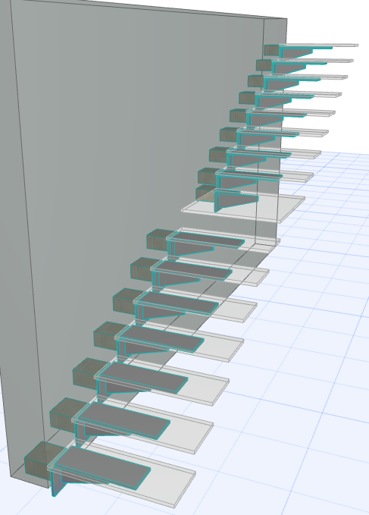The height and width of the screenshot is (515, 369).
Task: Click the third stair tread from bottom
Action: coord(144,378)
